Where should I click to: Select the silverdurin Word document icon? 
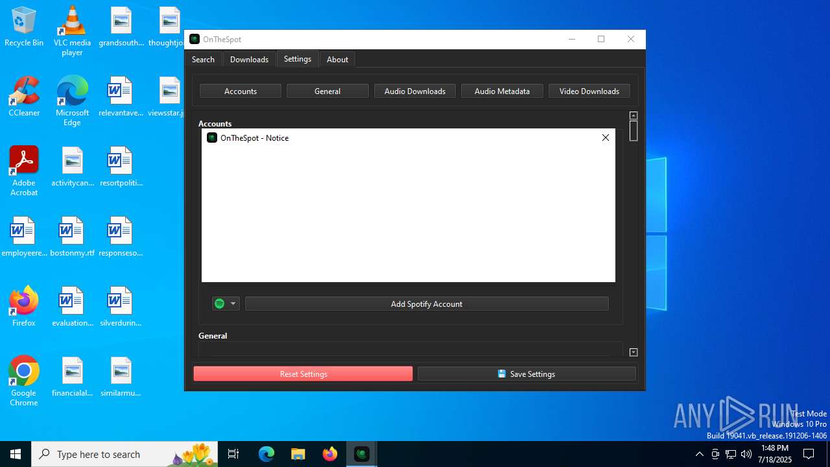click(121, 307)
